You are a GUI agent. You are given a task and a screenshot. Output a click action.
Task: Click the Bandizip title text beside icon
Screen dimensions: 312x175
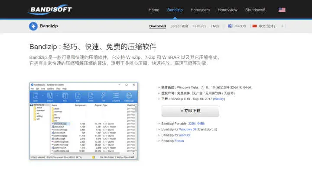coord(49,26)
